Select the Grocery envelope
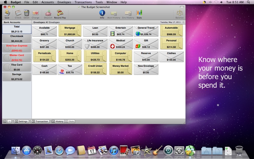Screen dimensions: 254x159 [x=44, y=43]
